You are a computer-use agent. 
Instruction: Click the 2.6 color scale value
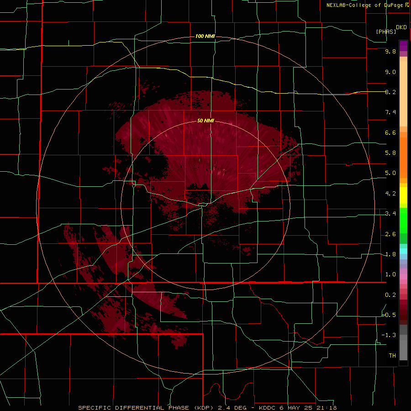390,234
